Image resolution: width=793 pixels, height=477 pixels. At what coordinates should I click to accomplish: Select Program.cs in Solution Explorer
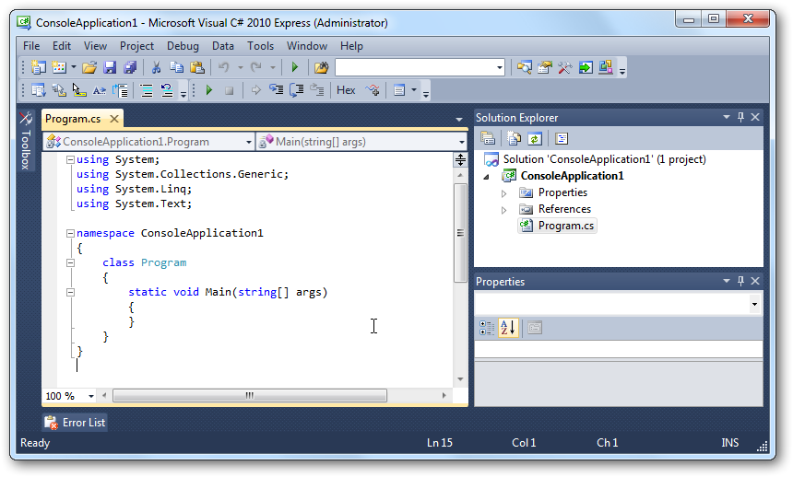[x=565, y=226]
